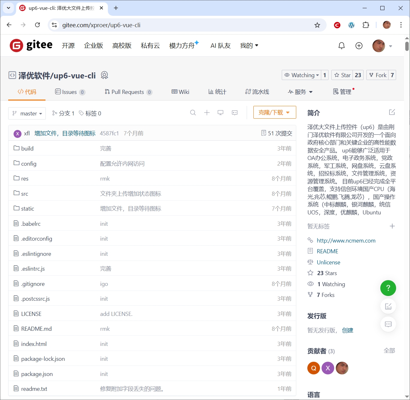
Task: Open the Pull Requests tab
Action: click(128, 92)
